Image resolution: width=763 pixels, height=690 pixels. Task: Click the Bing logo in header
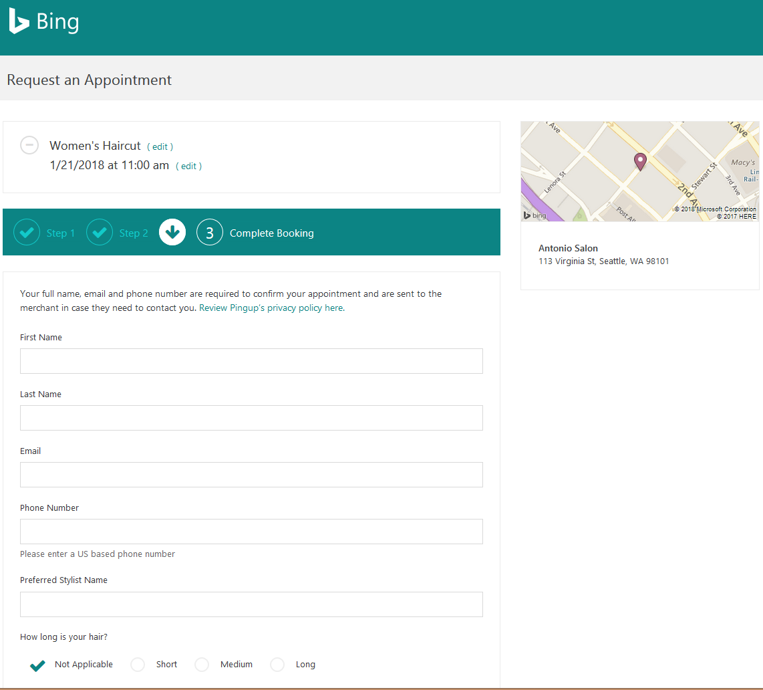44,22
